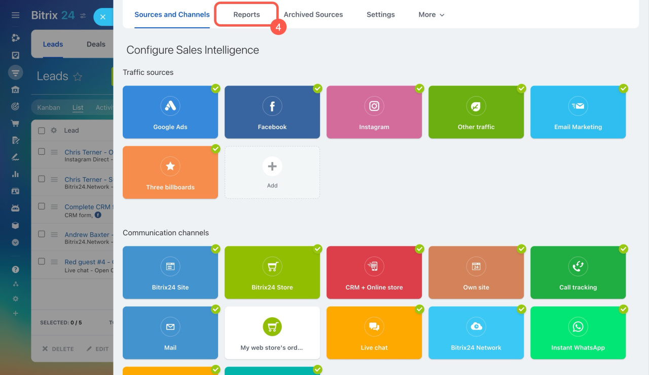Open the shopping cart icon in sidebar
Image resolution: width=649 pixels, height=375 pixels.
[16, 123]
